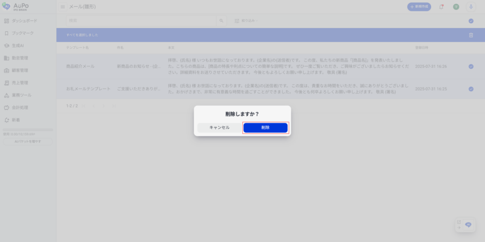Image resolution: width=485 pixels, height=242 pixels.
Task: Click the AI usage progress bar
Action: tap(28, 129)
